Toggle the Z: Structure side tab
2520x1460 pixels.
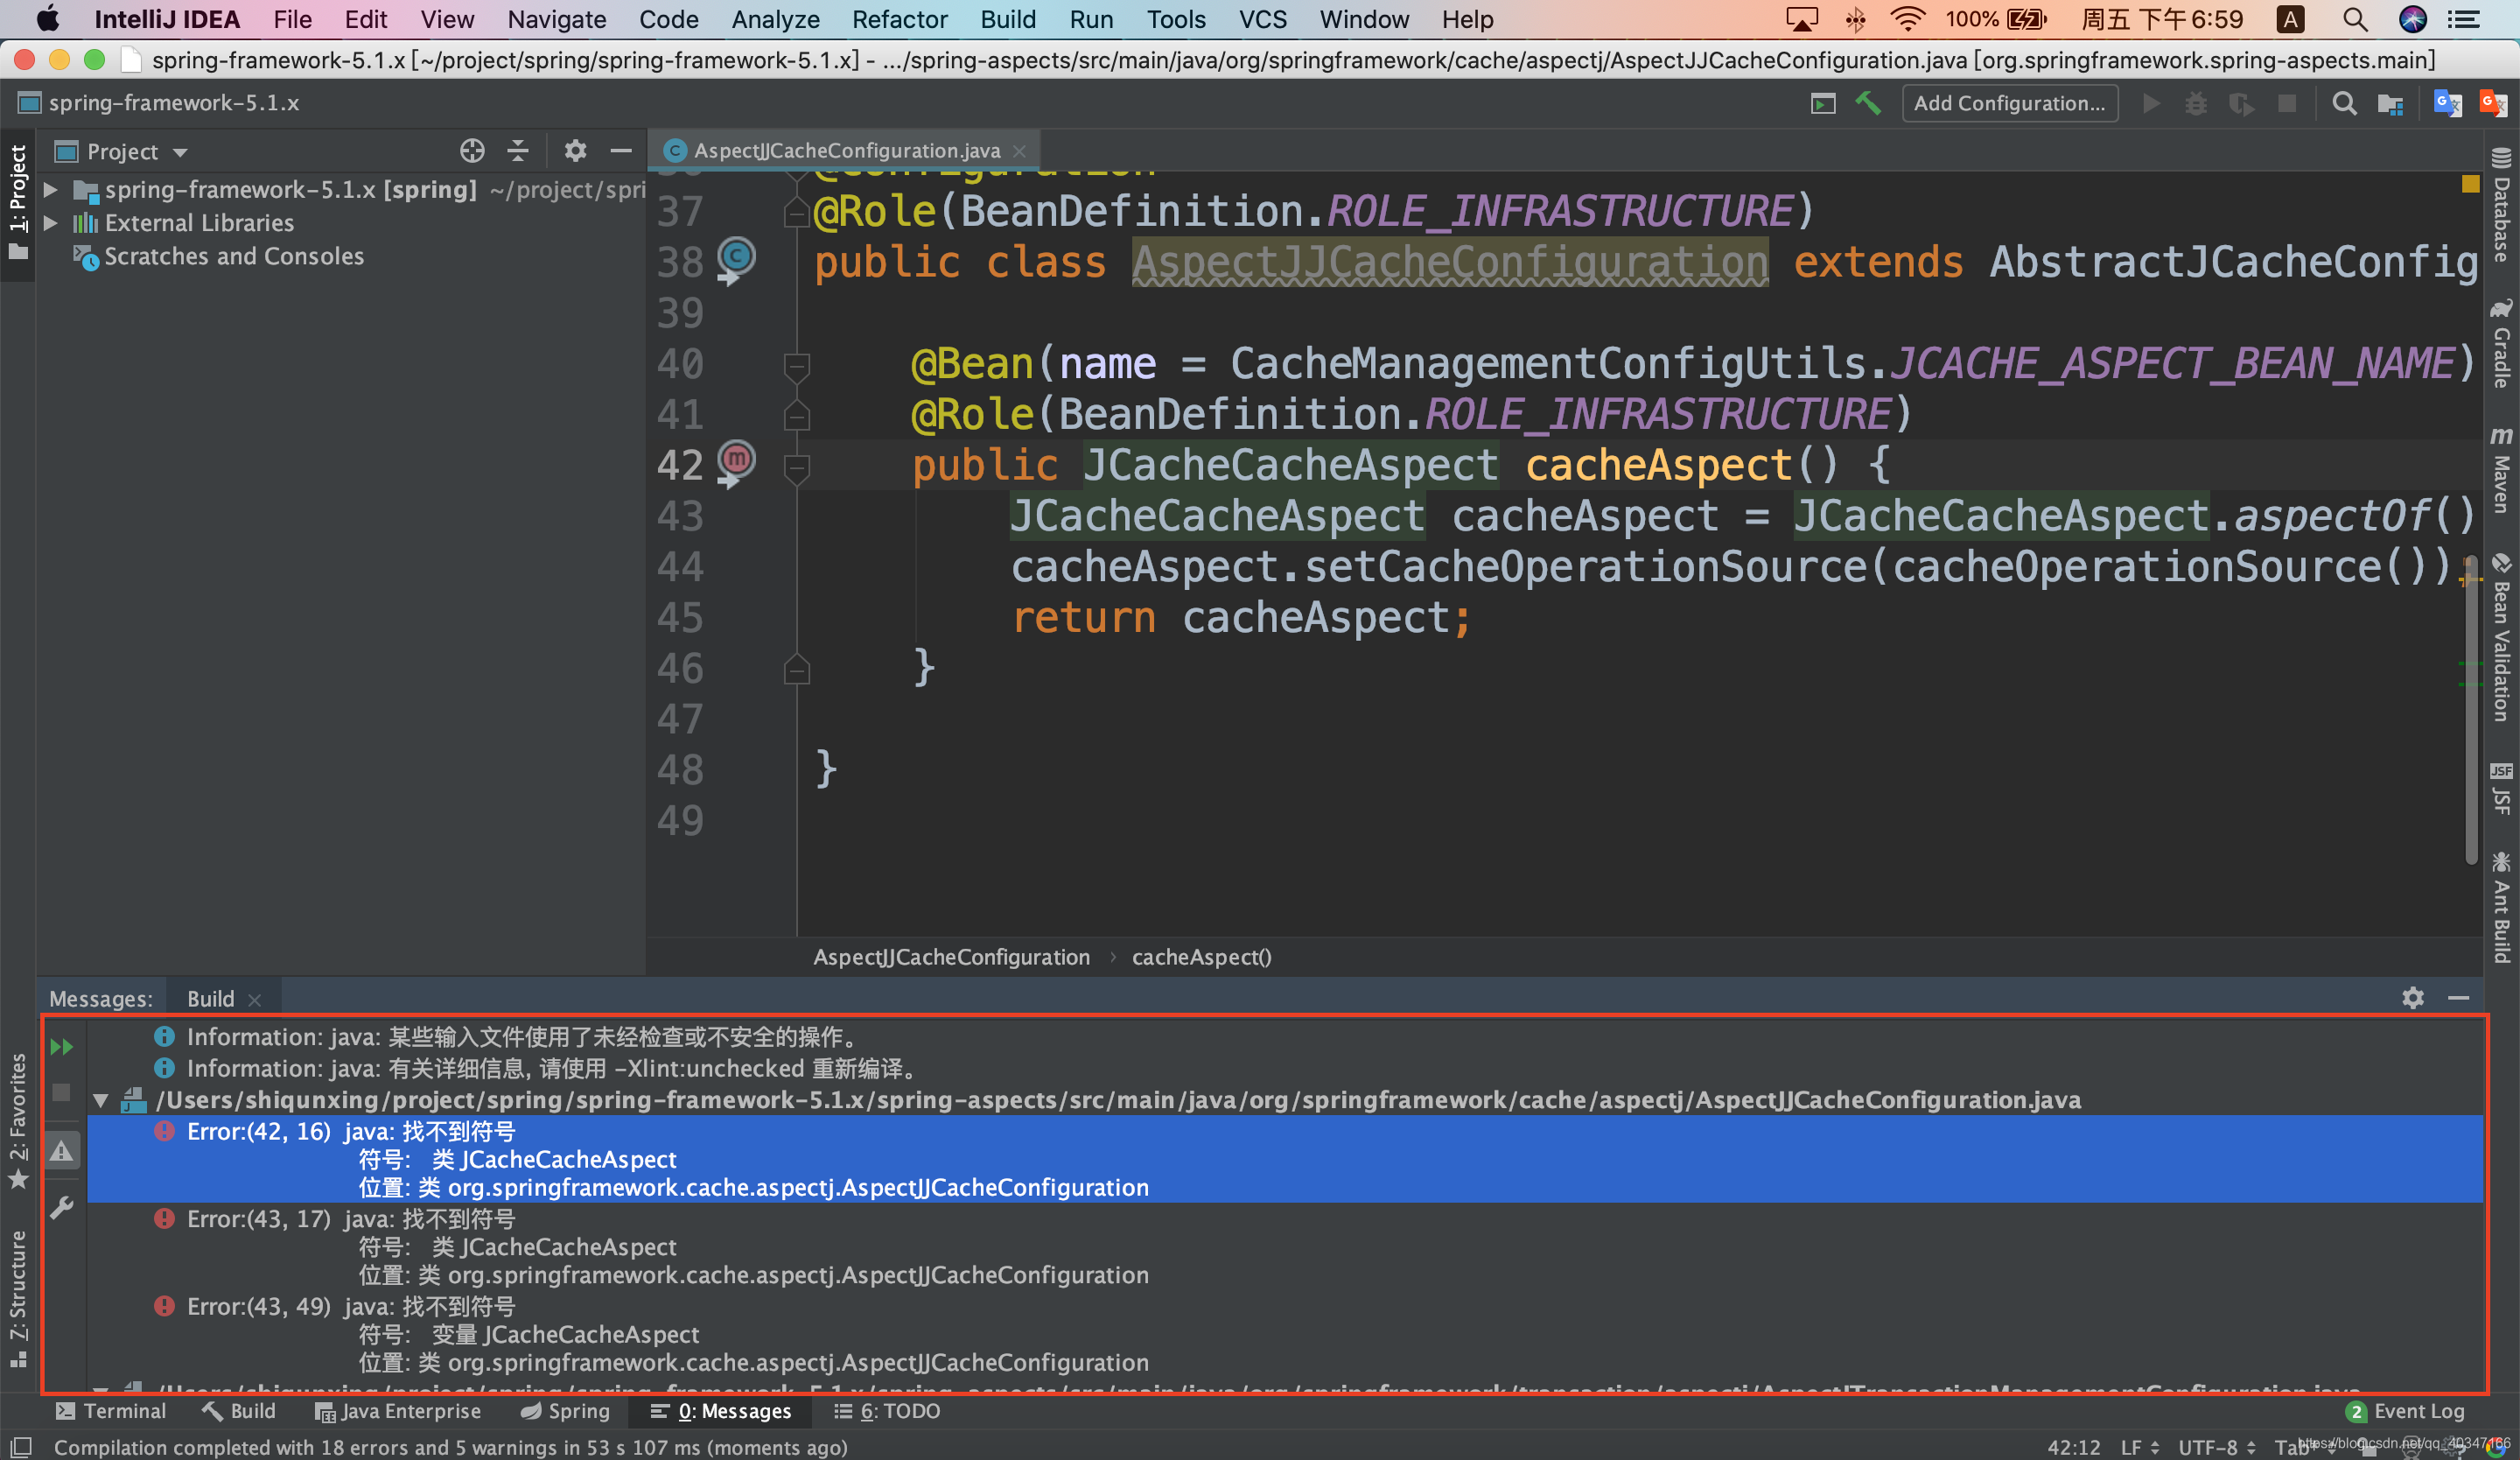click(18, 1298)
